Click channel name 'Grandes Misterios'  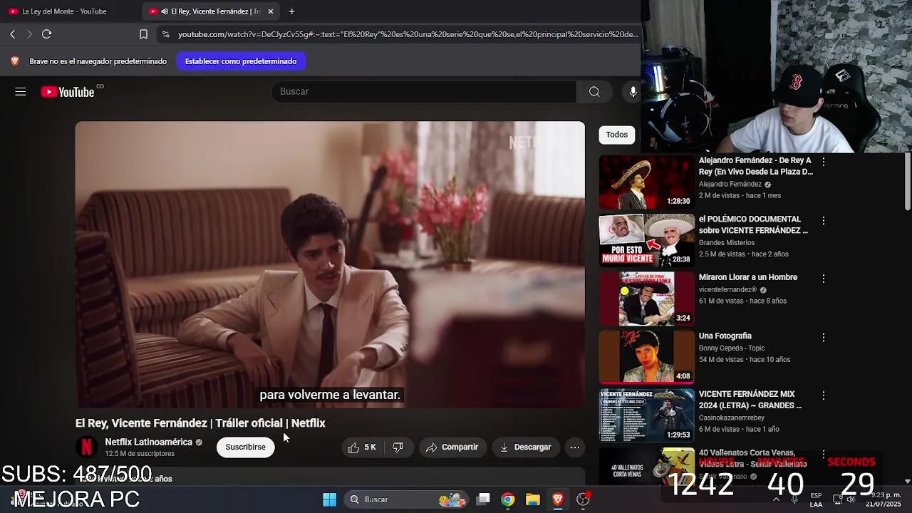[727, 242]
